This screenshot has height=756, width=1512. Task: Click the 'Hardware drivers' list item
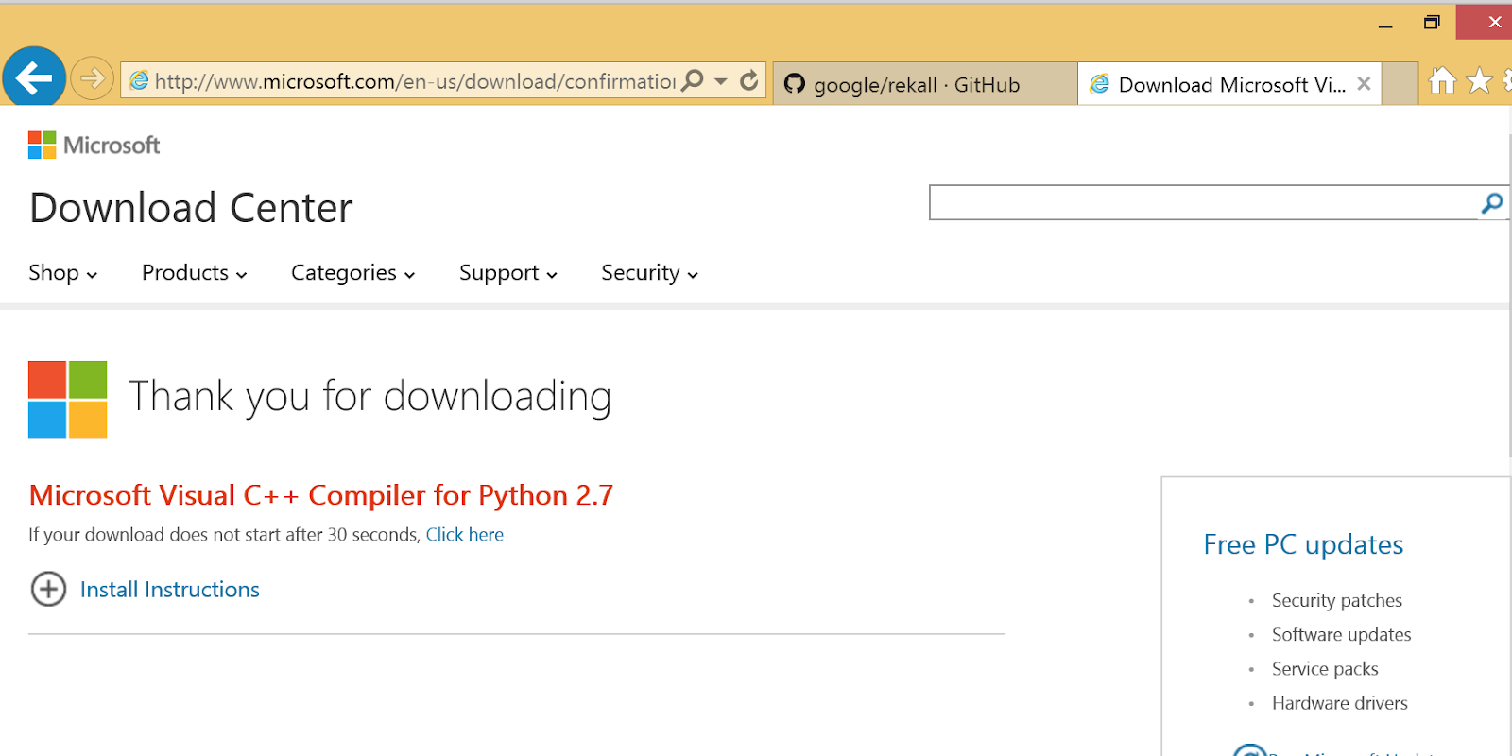(1339, 703)
